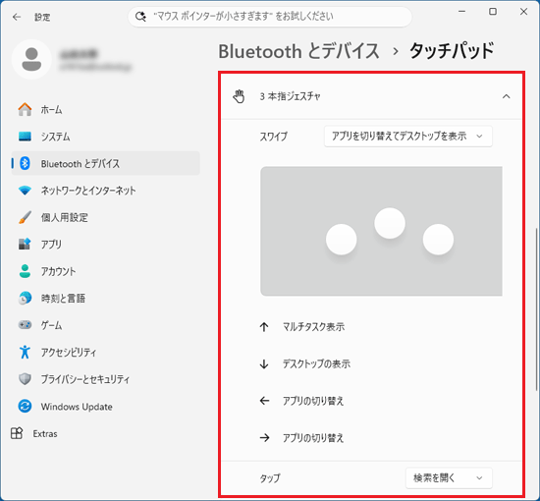Click the down arrow beside デスクトップの表示
This screenshot has width=540, height=501.
(x=264, y=363)
